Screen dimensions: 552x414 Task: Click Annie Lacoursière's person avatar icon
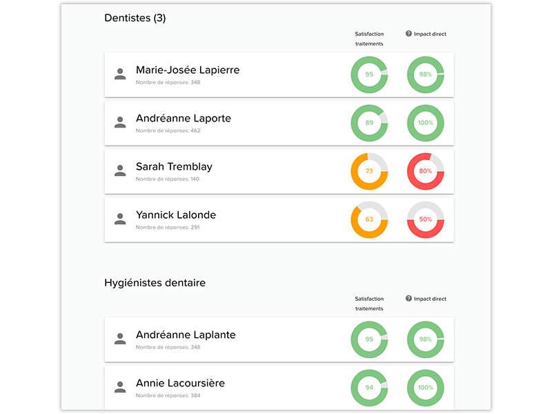(120, 388)
